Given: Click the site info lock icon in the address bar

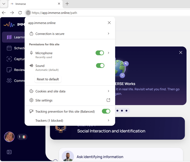Looking at the screenshot, I should [28, 12].
